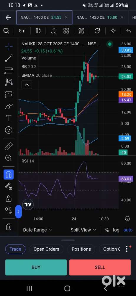136x296 pixels.
Task: Select the XABCD pattern tool
Action: [x=9, y=82]
